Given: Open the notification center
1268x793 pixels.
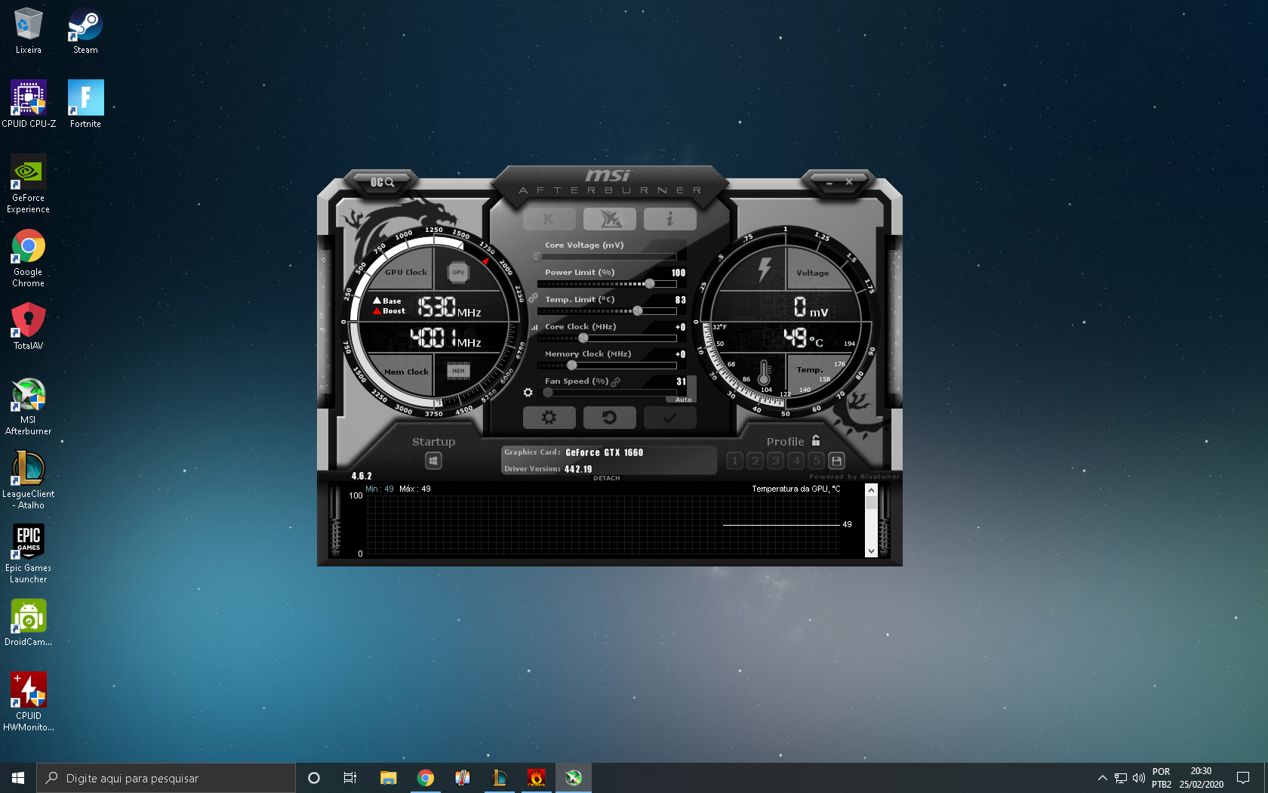Looking at the screenshot, I should point(1243,778).
